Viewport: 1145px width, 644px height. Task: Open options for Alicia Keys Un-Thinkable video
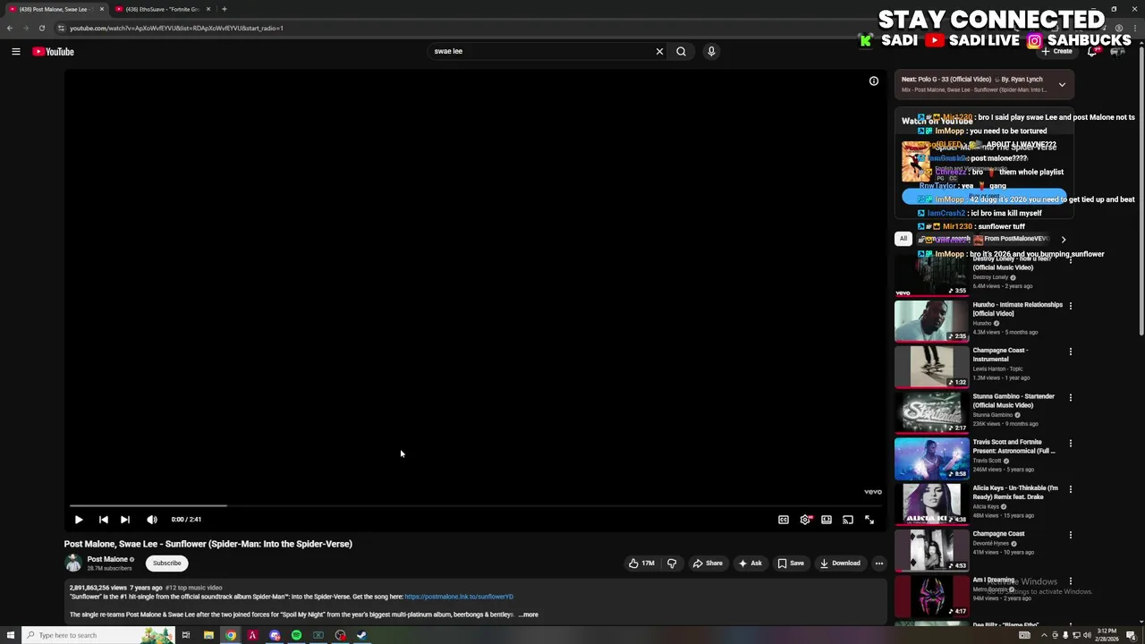1070,489
